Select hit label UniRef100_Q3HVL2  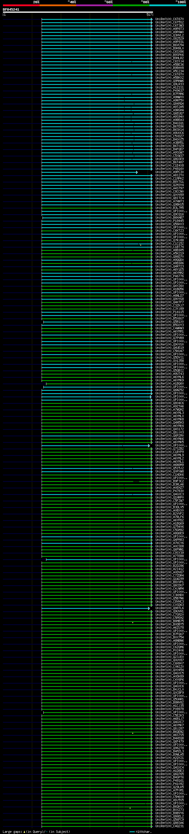click(x=169, y=35)
